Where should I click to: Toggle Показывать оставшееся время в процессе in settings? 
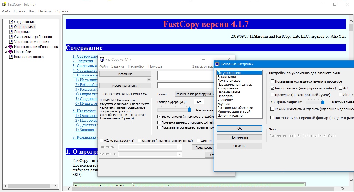click(272, 81)
